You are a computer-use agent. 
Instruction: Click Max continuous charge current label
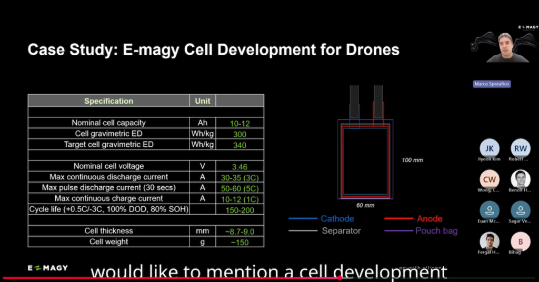pyautogui.click(x=108, y=198)
